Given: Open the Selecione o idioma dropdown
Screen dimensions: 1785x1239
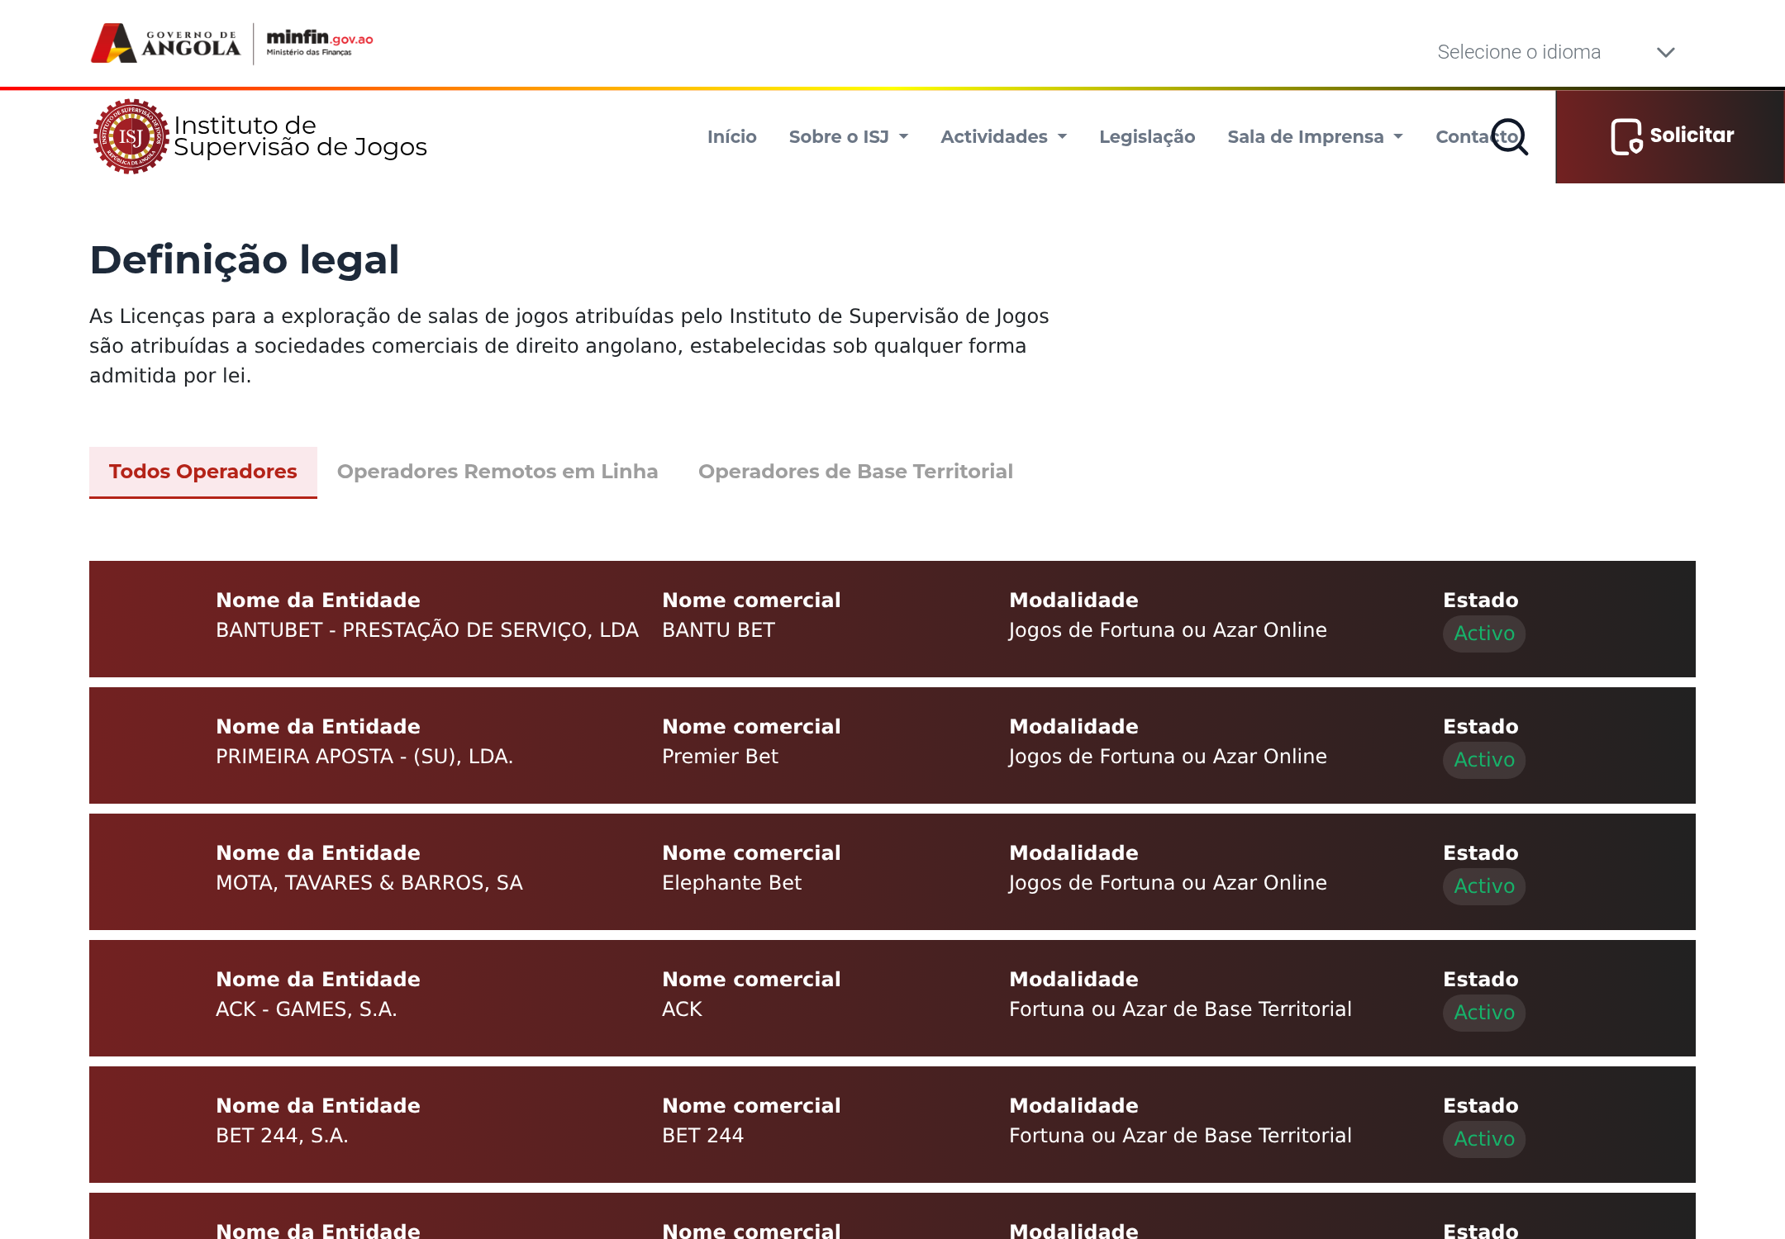Looking at the screenshot, I should (1557, 52).
